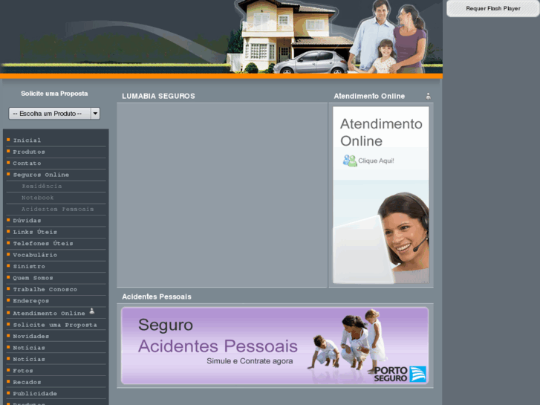
Task: Open Solicite uma Proposta menu link
Action: [x=55, y=325]
